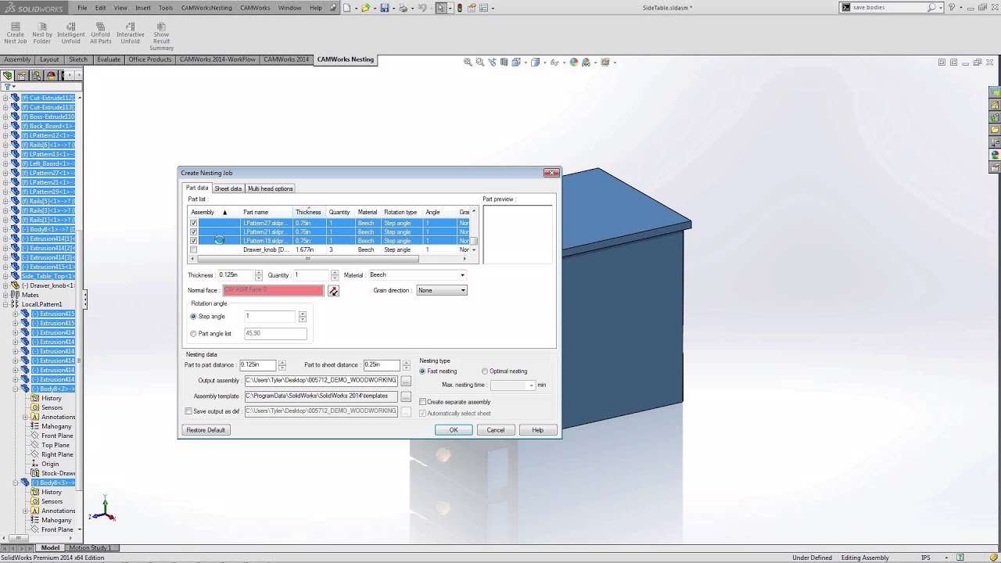Select Fast nesting option
Screen dimensions: 1001x563
click(423, 371)
